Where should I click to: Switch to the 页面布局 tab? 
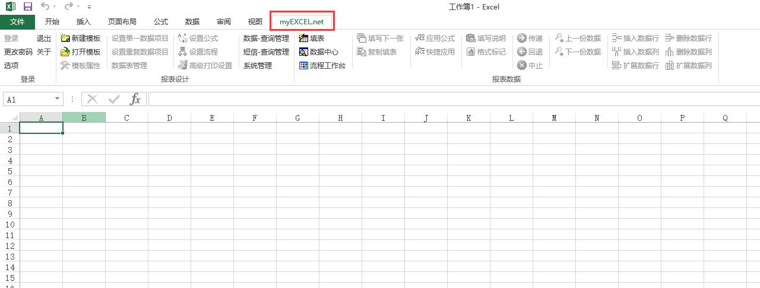click(x=122, y=22)
